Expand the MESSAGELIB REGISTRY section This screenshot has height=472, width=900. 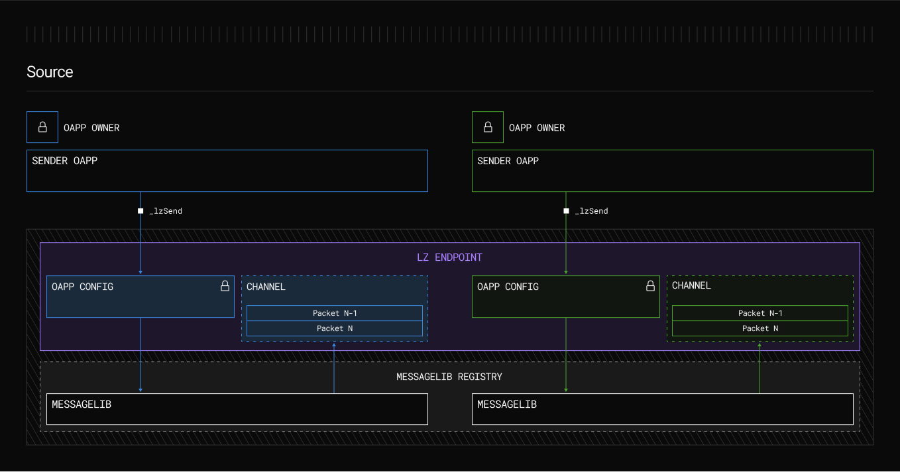(x=449, y=377)
